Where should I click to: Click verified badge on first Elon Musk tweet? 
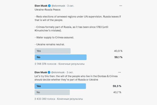[49, 6]
